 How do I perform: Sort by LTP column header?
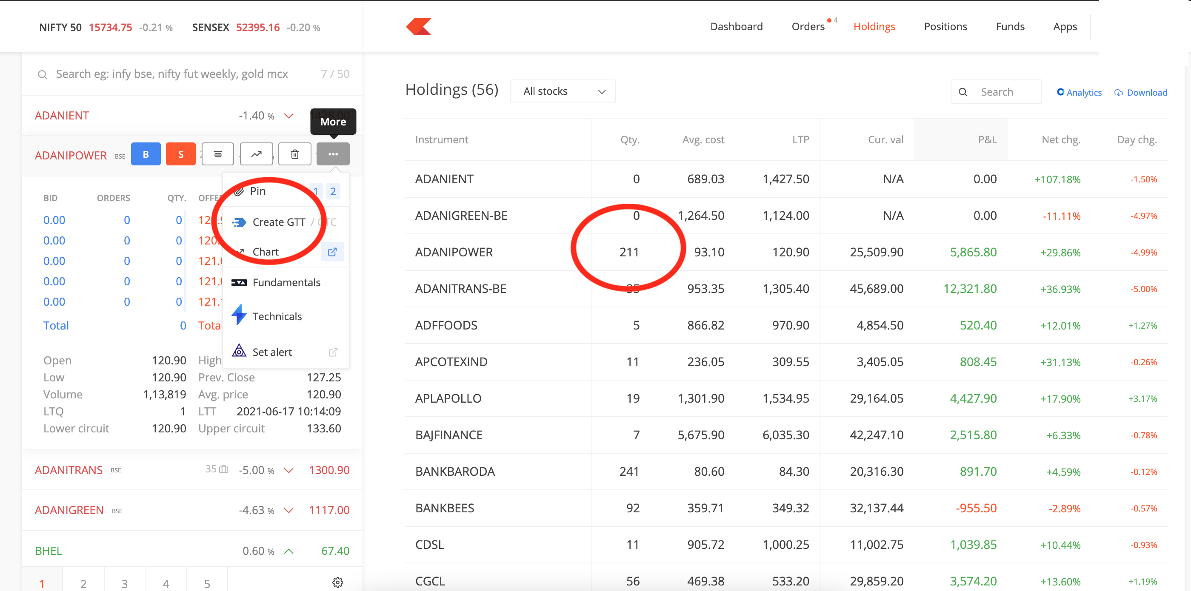coord(800,139)
